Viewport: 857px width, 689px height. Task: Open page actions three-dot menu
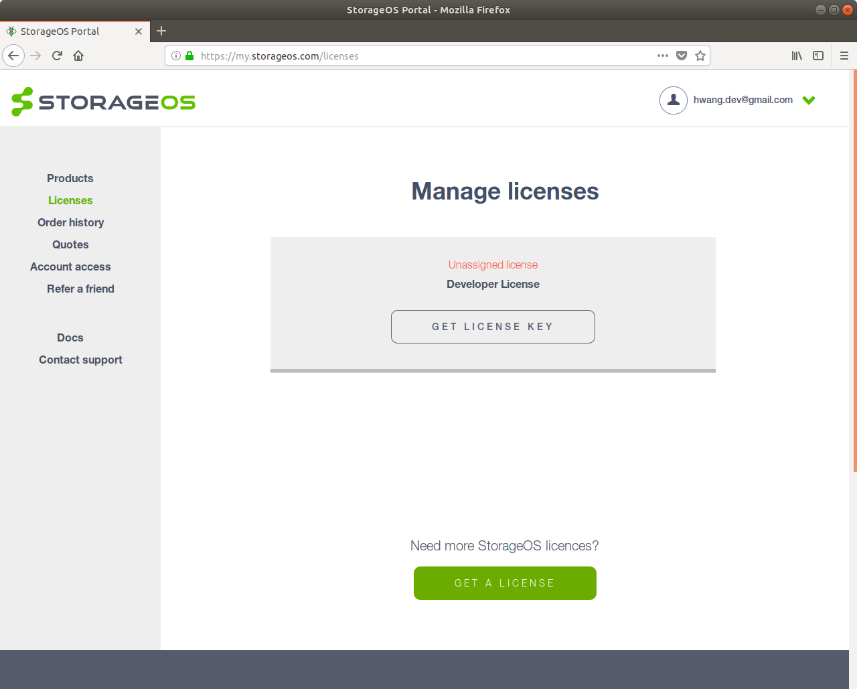pos(663,56)
